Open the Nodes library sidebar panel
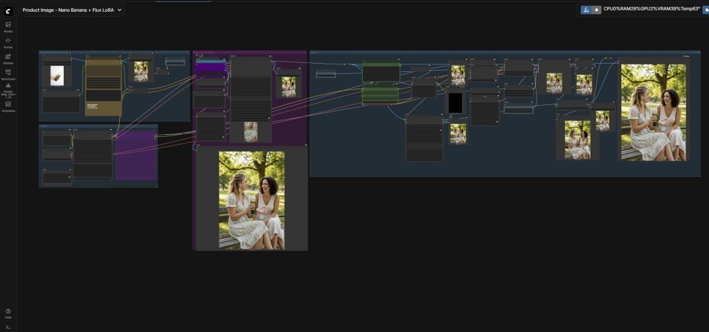The height and width of the screenshot is (332, 709). pos(8,43)
